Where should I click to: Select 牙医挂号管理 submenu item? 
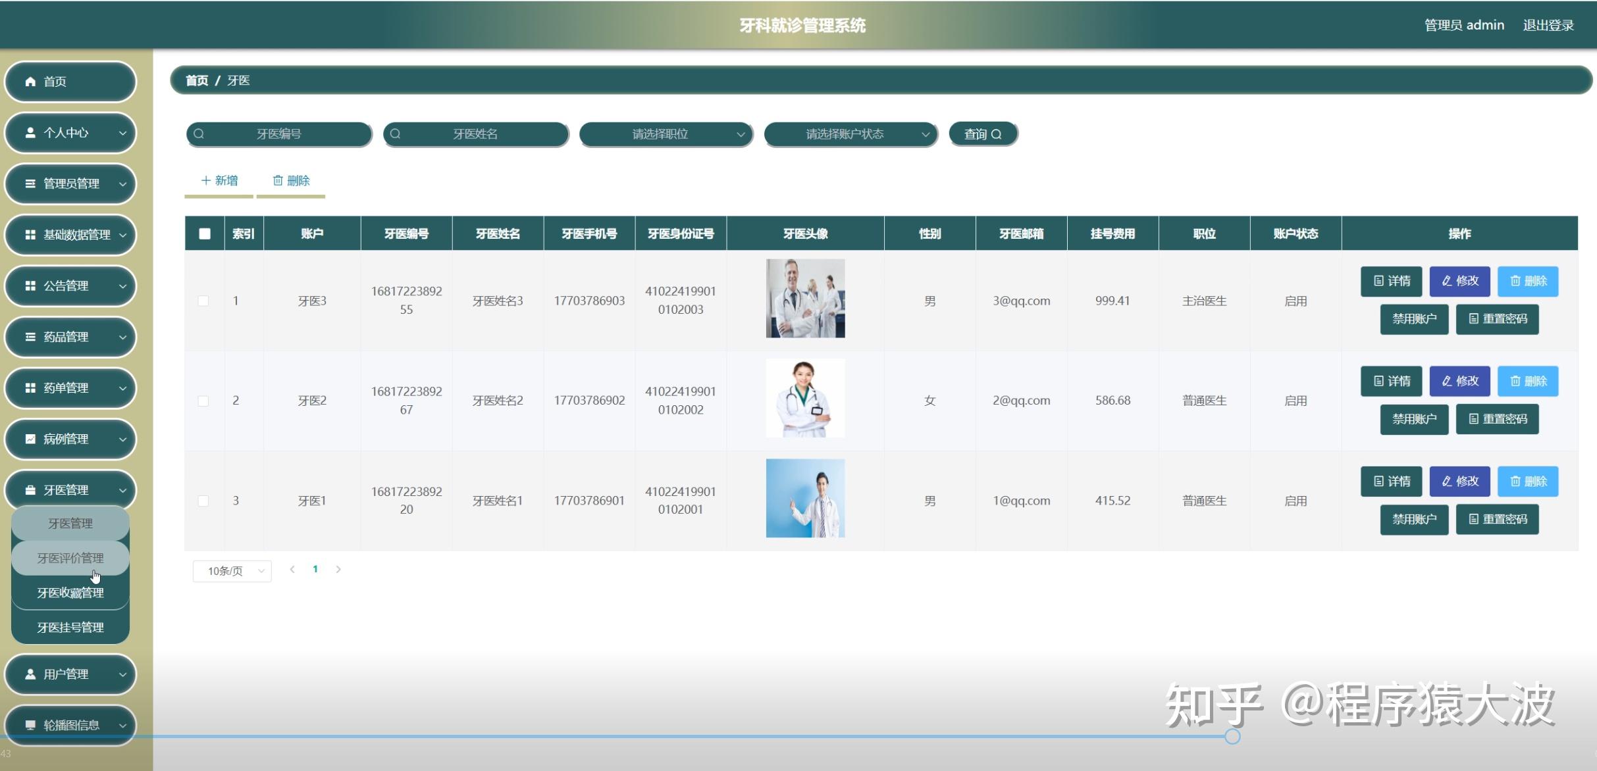[x=70, y=628]
